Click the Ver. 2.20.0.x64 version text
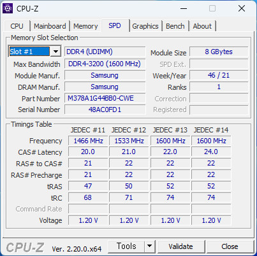Screen dimensions: 257x256 click(77, 249)
